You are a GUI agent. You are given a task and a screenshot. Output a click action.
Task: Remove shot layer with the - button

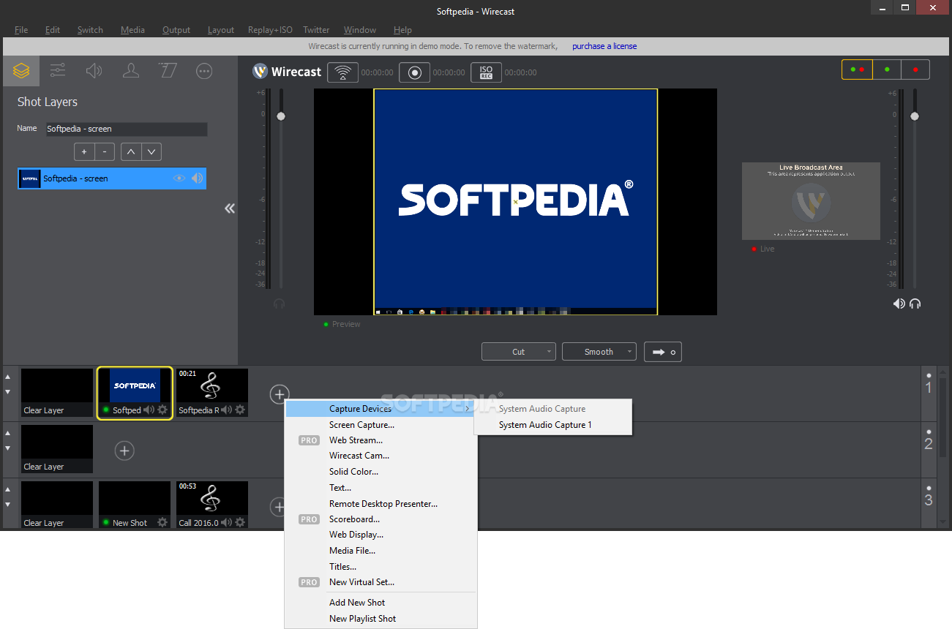click(x=105, y=152)
